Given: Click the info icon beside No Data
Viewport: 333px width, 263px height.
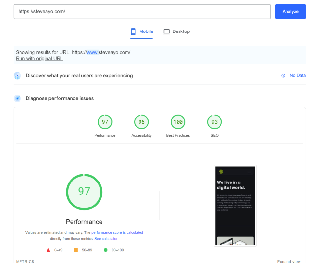Looking at the screenshot, I should [283, 76].
